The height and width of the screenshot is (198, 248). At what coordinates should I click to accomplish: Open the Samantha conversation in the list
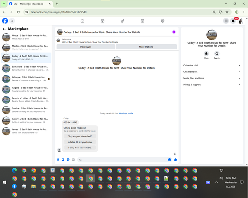26,68
